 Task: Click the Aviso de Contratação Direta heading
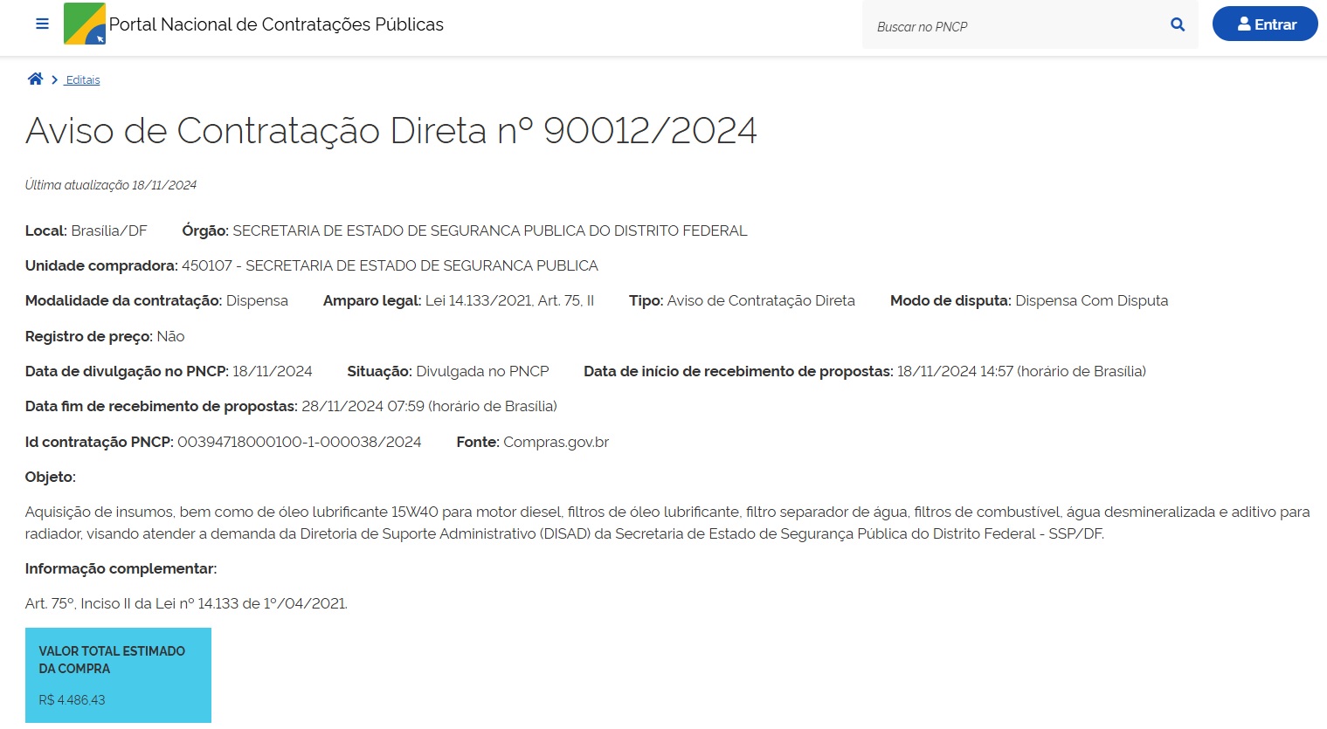(390, 131)
